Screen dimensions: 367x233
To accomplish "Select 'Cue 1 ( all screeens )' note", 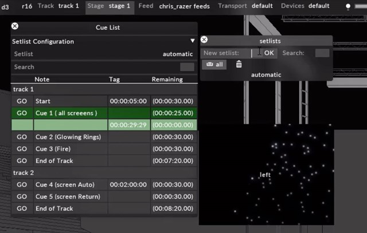I will coord(71,113).
